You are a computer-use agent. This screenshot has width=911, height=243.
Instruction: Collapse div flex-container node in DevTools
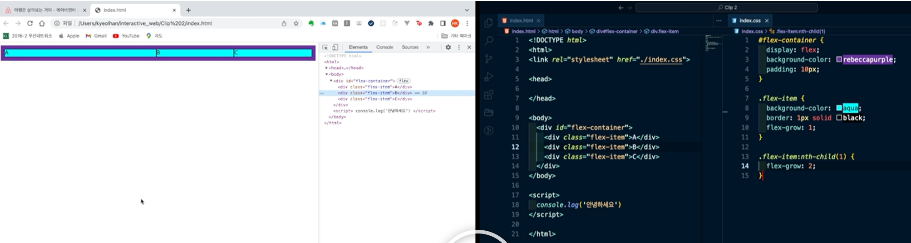tap(331, 81)
